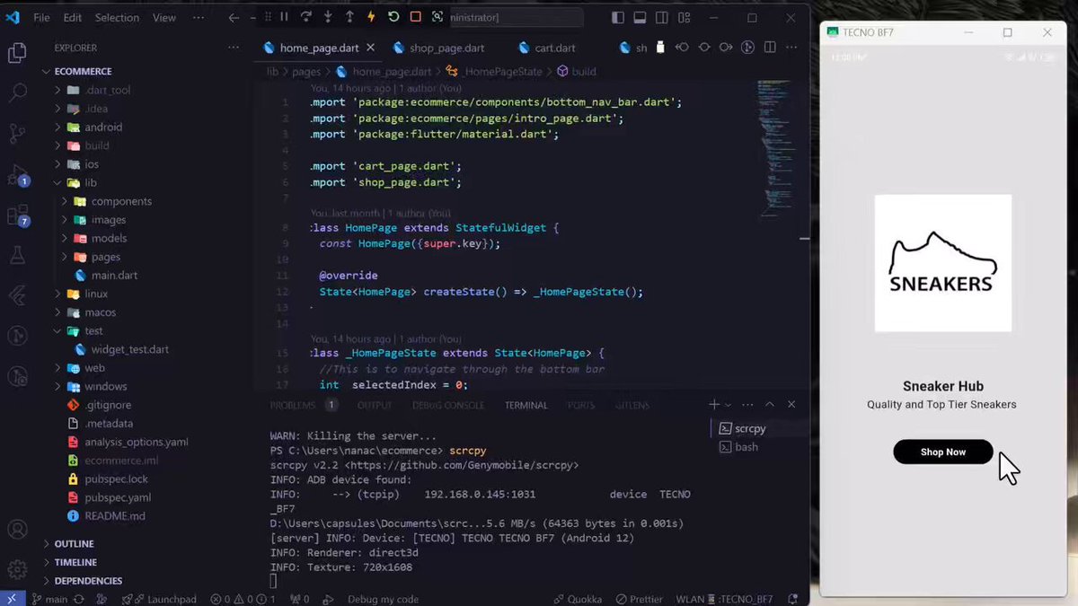The image size is (1078, 606).
Task: Synchronize changes icon next to main branch
Action: pyautogui.click(x=79, y=599)
